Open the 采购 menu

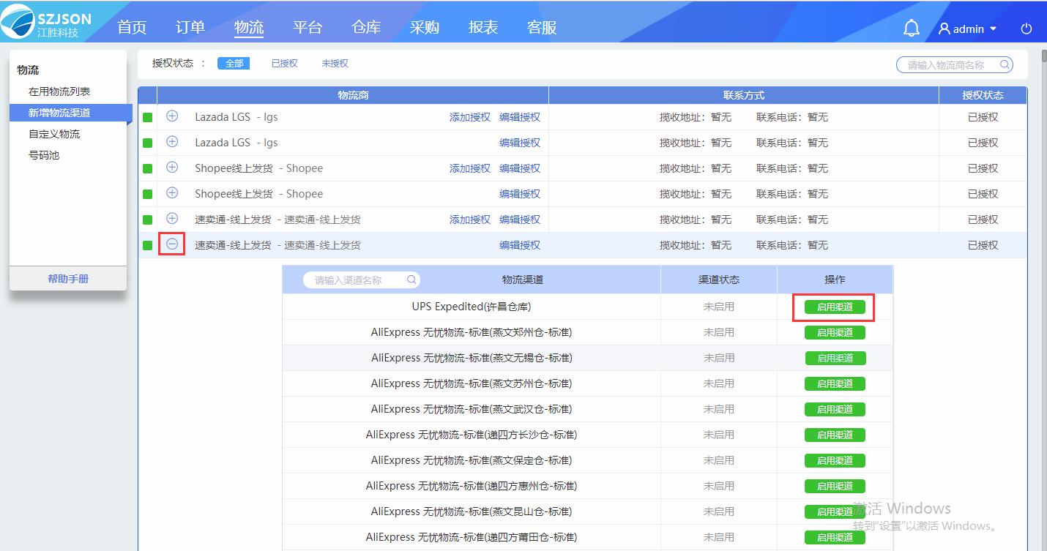tap(425, 28)
